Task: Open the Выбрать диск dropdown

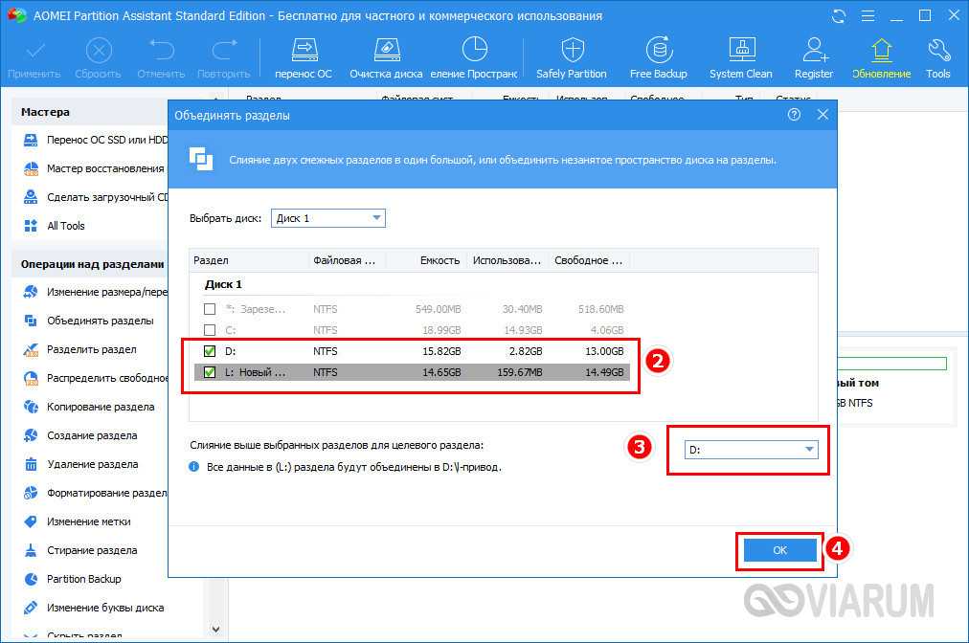Action: tap(327, 218)
